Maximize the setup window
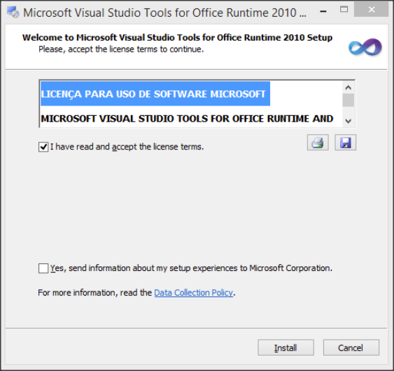 [344, 10]
